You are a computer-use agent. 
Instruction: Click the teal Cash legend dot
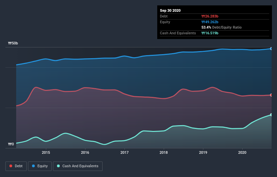pyautogui.click(x=58, y=166)
